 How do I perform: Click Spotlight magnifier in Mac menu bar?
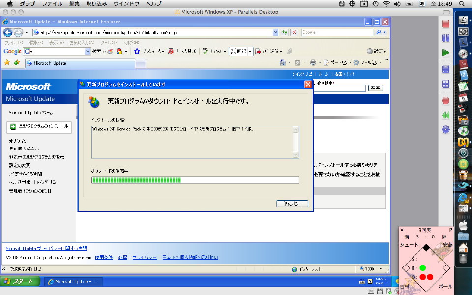coord(462,4)
